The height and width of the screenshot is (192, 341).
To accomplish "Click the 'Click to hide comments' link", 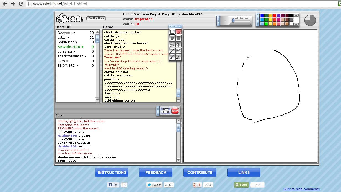I will point(301,189).
